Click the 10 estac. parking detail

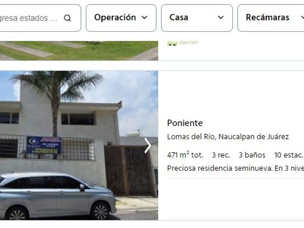point(288,155)
